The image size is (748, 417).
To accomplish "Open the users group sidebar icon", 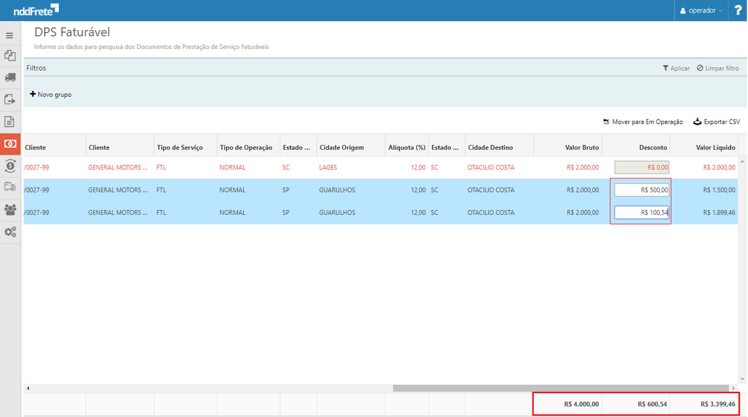I will [x=10, y=209].
